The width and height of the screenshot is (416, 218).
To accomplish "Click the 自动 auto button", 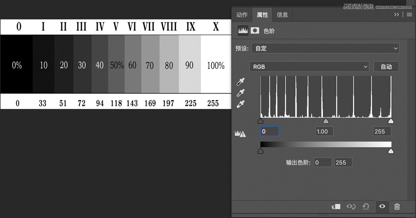I will click(386, 66).
